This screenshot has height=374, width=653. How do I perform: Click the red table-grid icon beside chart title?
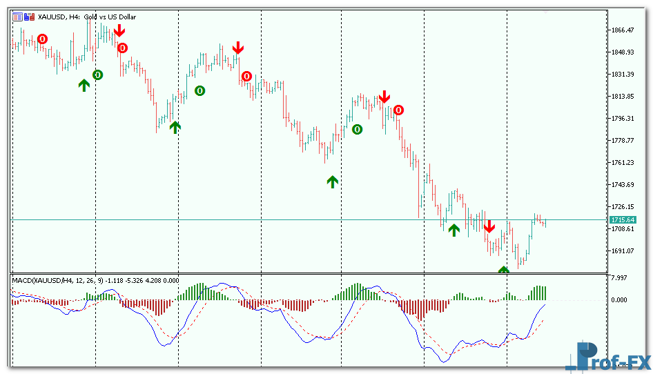17,17
